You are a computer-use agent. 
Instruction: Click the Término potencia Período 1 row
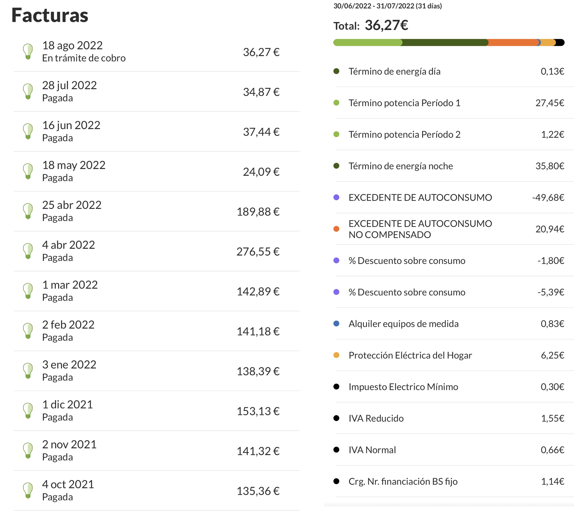point(404,103)
